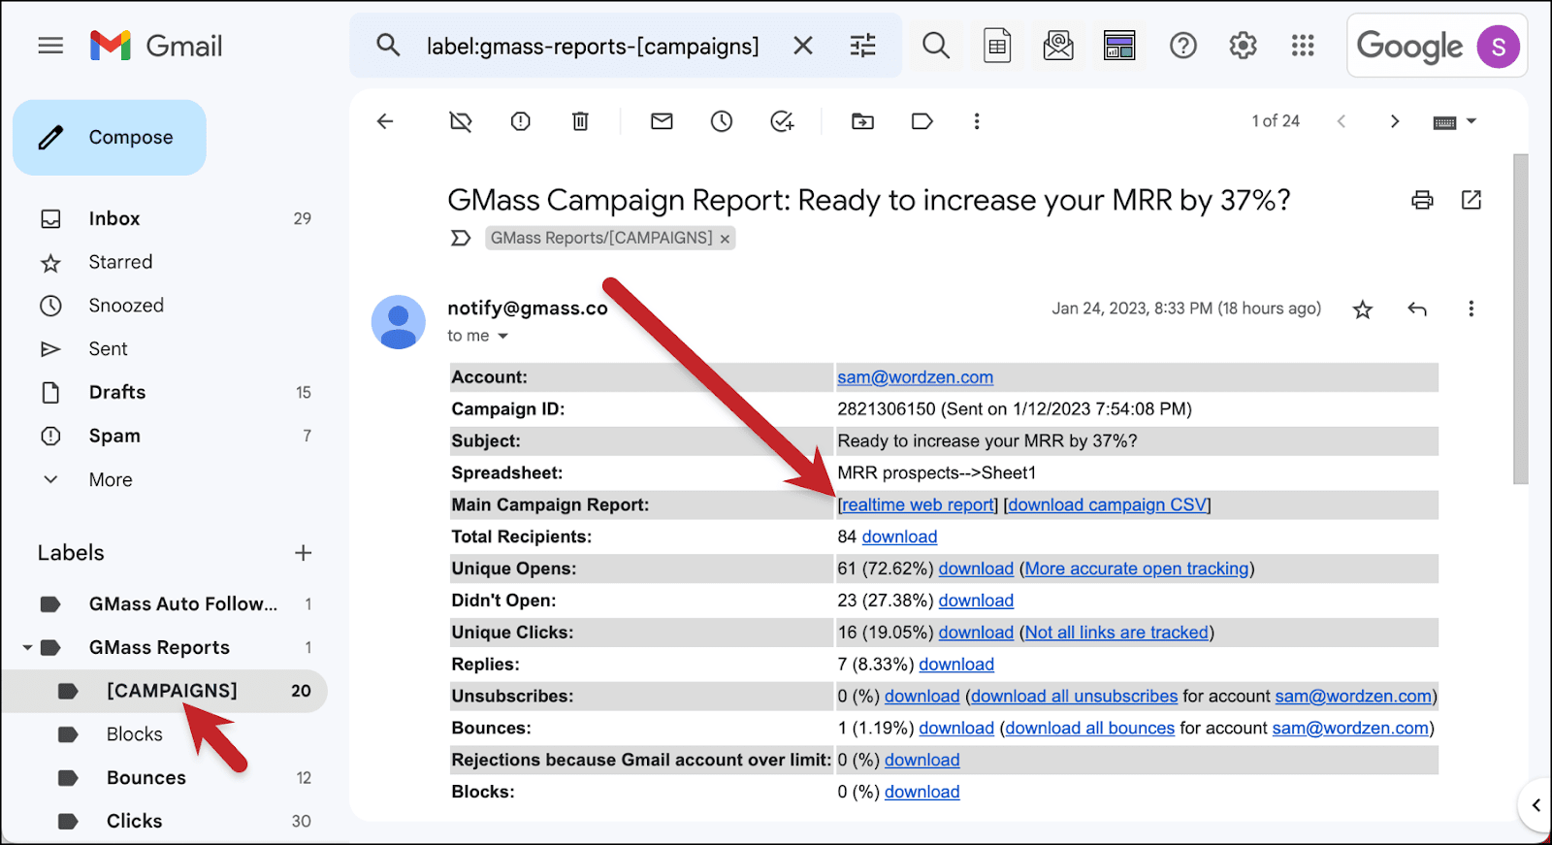Create a new label with plus icon
1552x845 pixels.
(304, 553)
